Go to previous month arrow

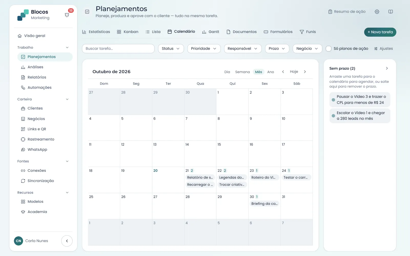tap(283, 72)
